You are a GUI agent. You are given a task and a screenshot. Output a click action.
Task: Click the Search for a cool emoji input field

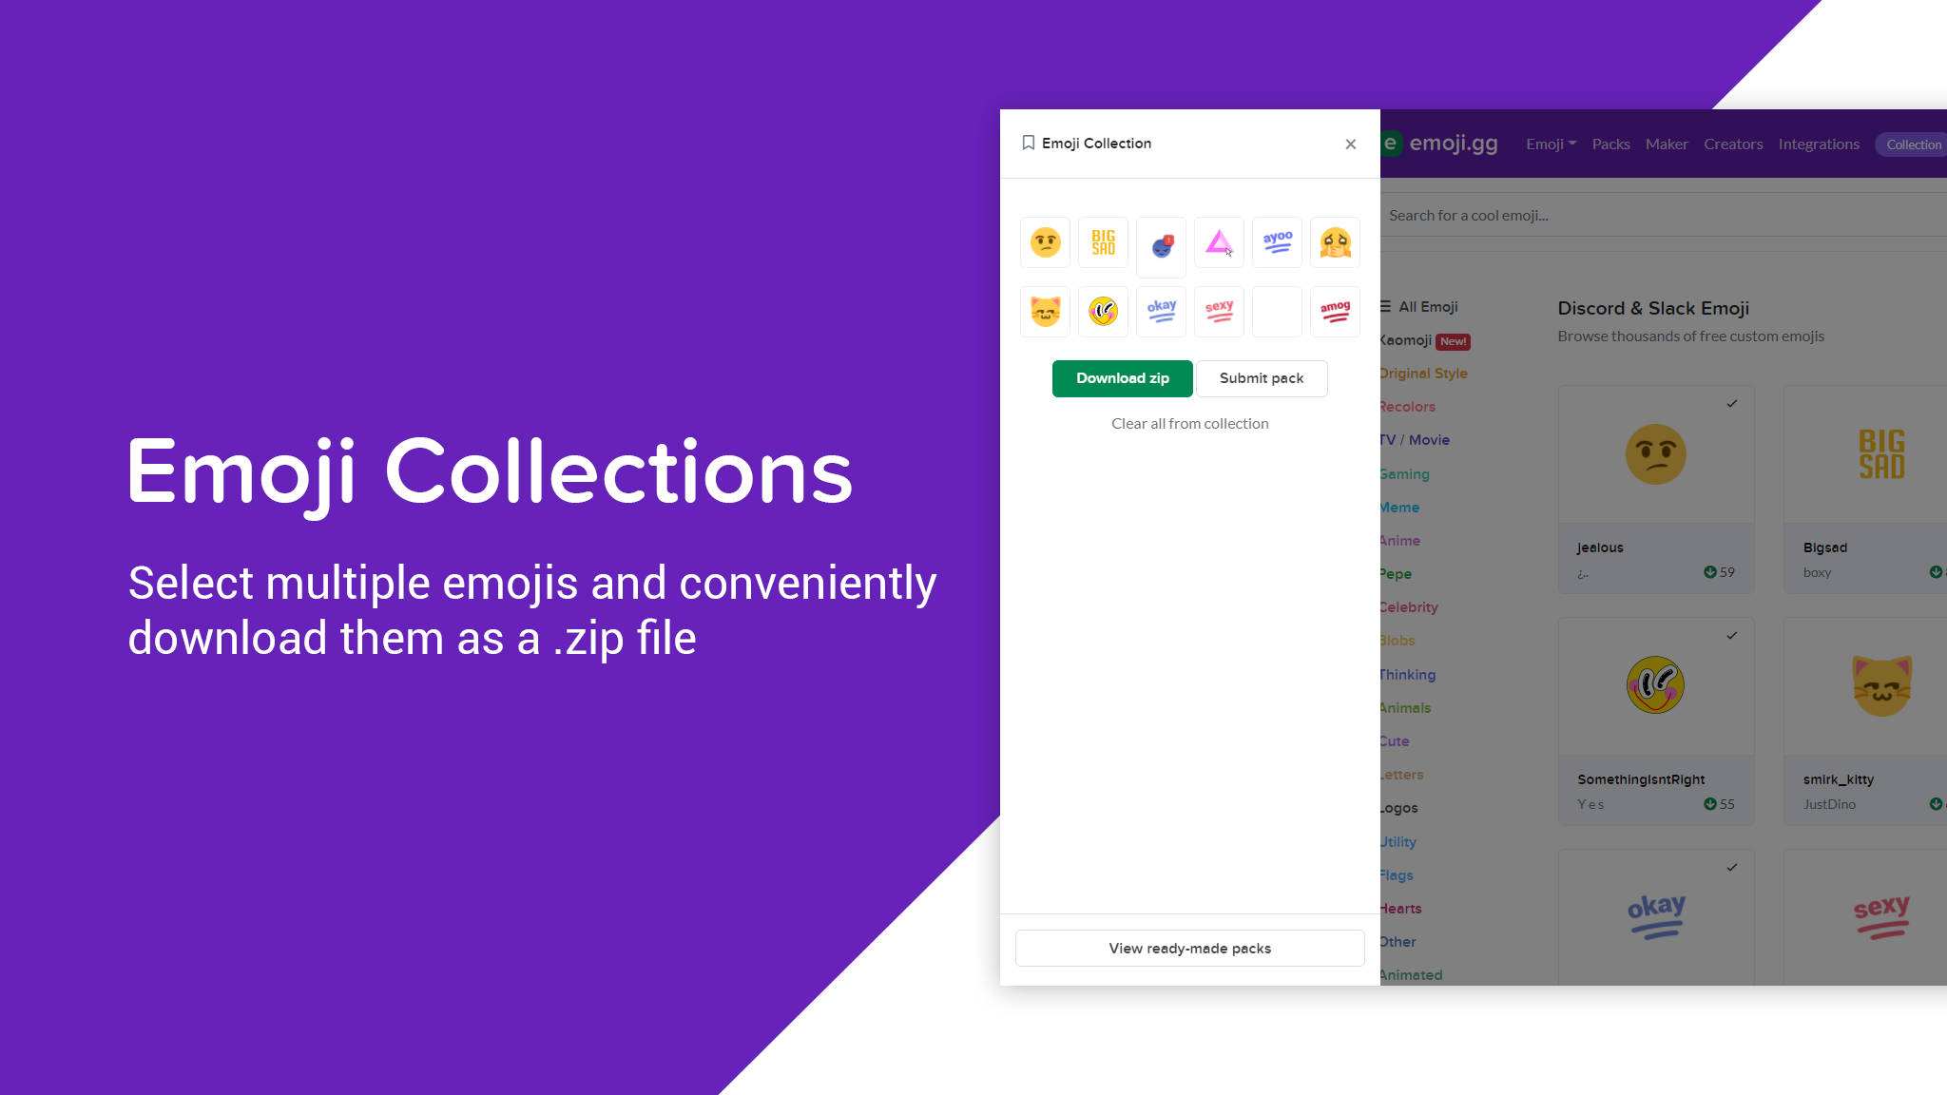coord(1658,214)
